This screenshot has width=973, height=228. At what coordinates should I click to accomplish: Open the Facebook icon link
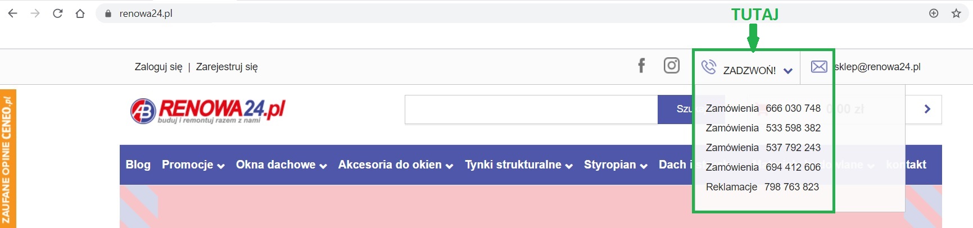pos(641,66)
